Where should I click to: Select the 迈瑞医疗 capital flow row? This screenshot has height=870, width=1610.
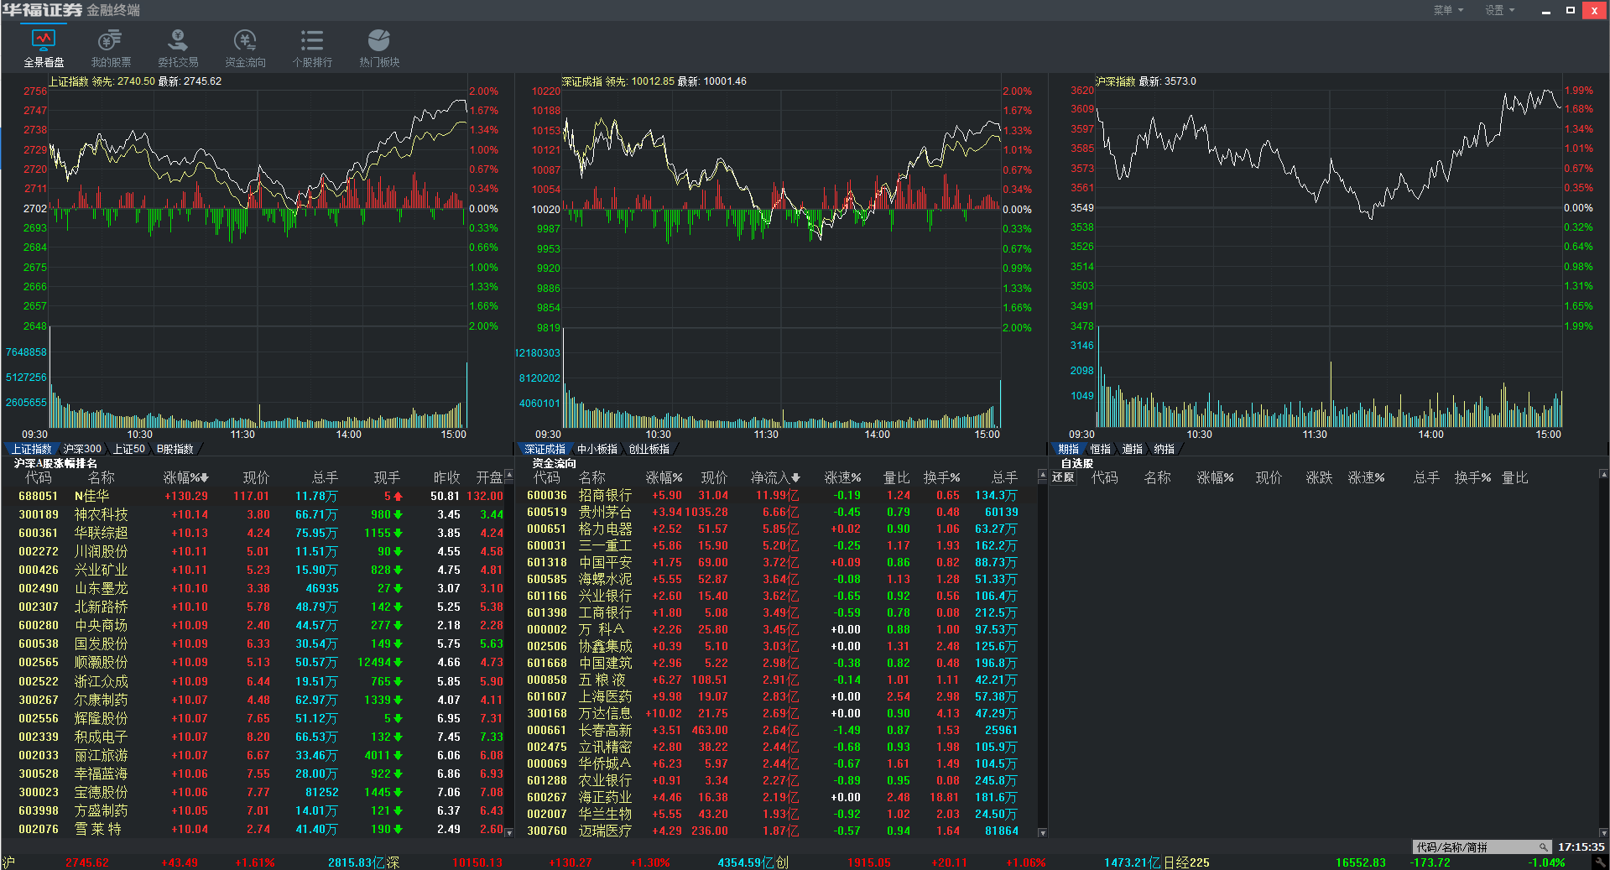[x=776, y=831]
